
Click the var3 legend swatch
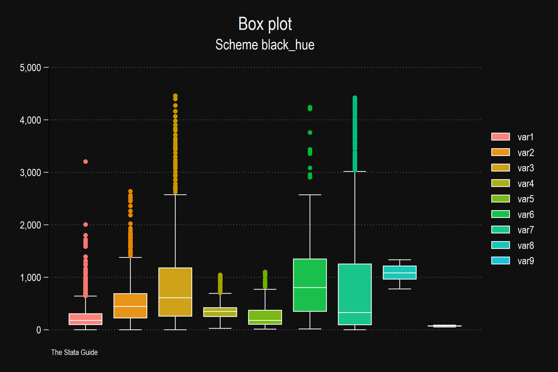click(500, 168)
